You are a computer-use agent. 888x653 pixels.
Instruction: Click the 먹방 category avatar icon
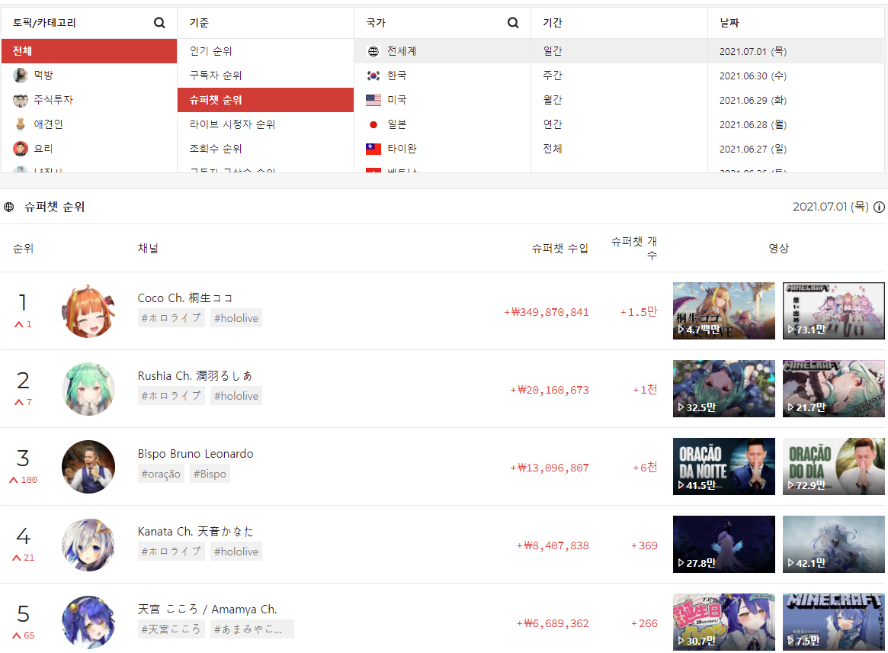[21, 76]
